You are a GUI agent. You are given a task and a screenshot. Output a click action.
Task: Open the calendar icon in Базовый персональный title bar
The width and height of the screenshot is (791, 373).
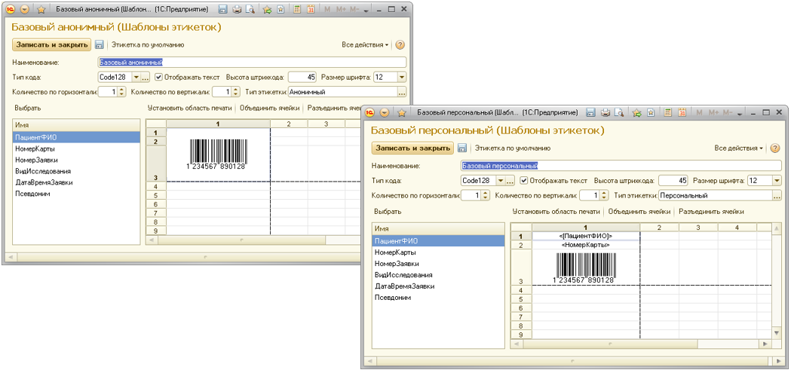(681, 112)
